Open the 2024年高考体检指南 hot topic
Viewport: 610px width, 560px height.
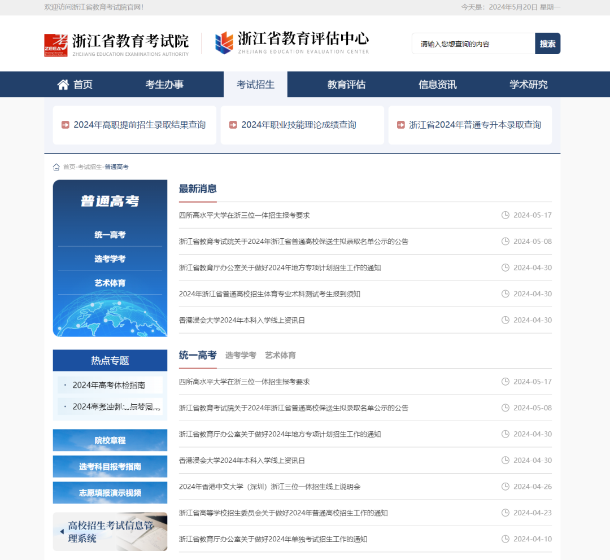coord(109,385)
